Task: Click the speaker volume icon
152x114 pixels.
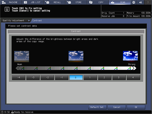Action: (x=141, y=2)
